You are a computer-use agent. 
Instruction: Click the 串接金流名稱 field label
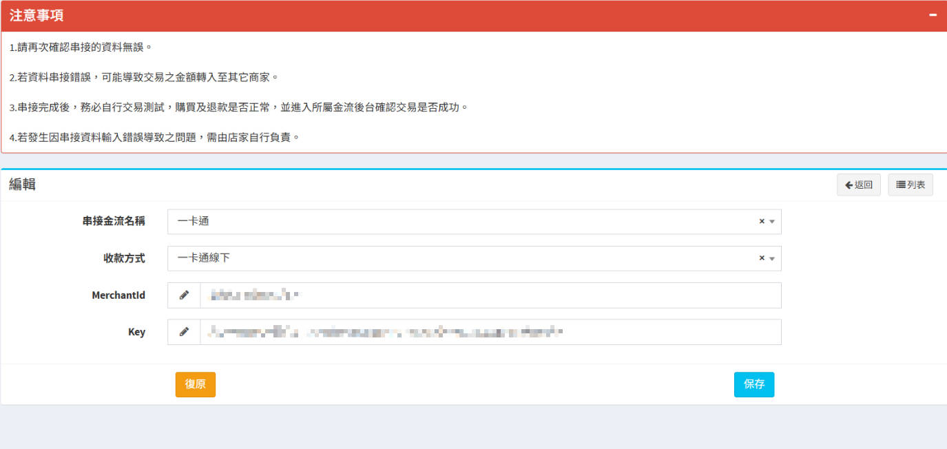pos(114,222)
